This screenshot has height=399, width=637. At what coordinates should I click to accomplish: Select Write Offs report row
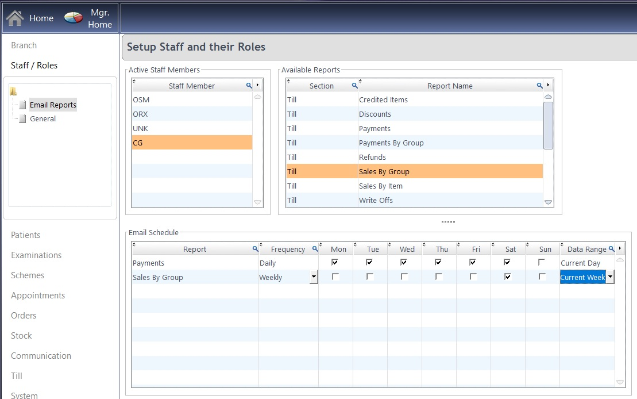(x=414, y=200)
